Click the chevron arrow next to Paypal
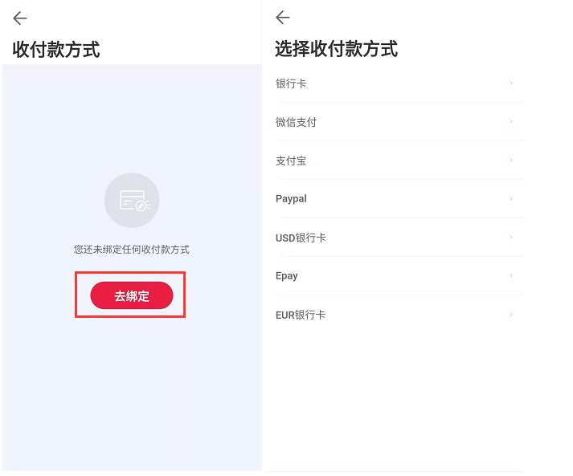 (511, 198)
